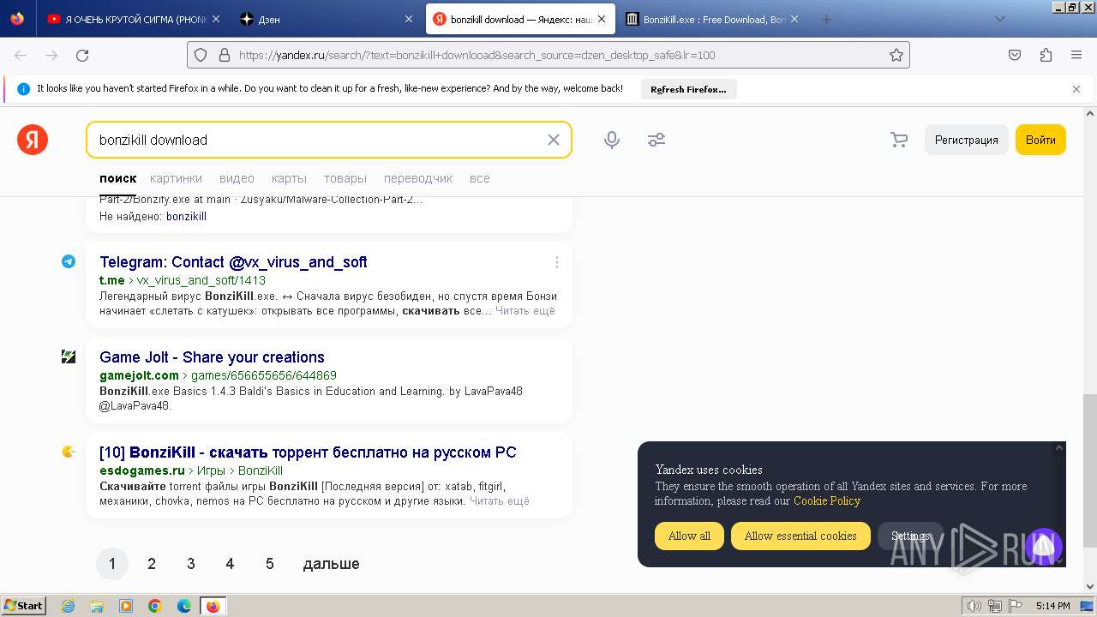Open the t.me green URL link

[x=111, y=280]
